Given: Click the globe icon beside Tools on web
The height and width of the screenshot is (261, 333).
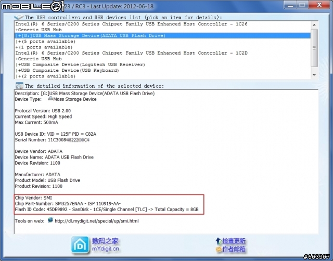Looking at the screenshot, I should click(50, 220).
